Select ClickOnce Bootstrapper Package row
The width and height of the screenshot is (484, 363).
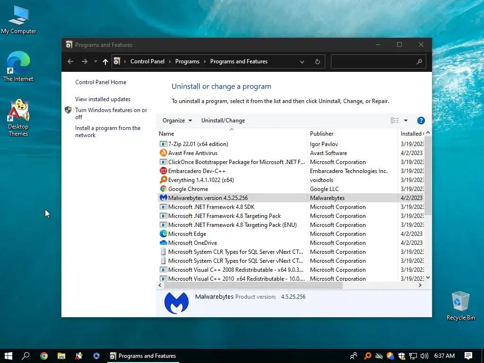point(291,162)
